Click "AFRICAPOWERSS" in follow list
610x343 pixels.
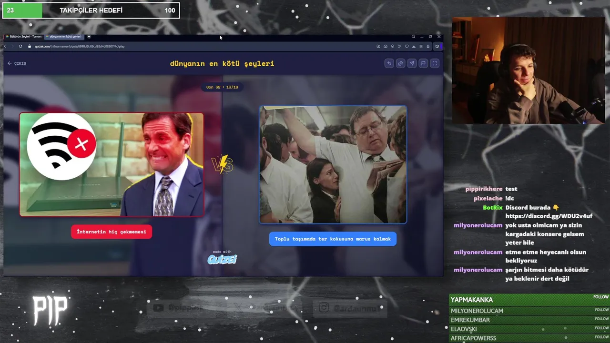tap(474, 338)
